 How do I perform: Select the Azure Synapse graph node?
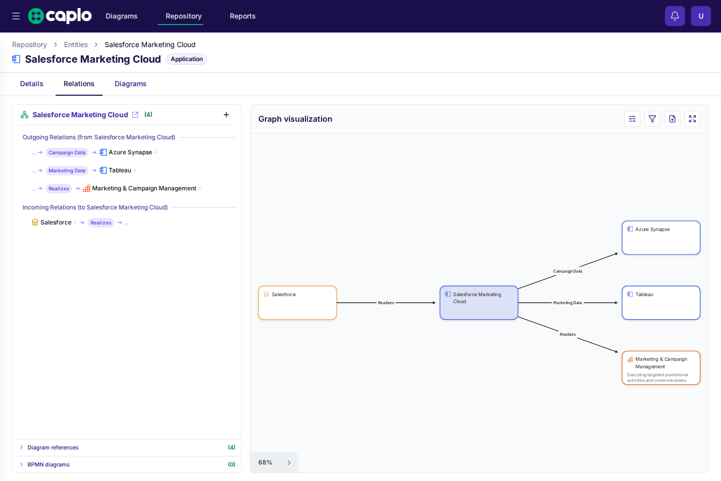tap(661, 237)
